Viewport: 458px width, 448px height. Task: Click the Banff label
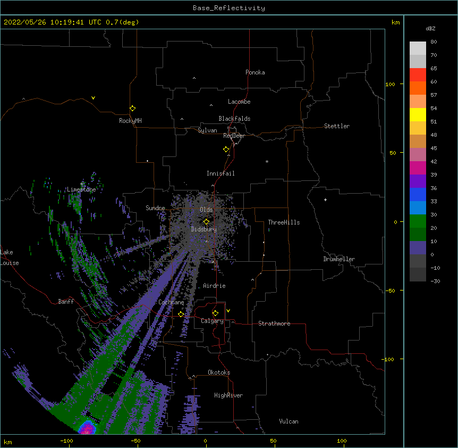click(x=66, y=302)
